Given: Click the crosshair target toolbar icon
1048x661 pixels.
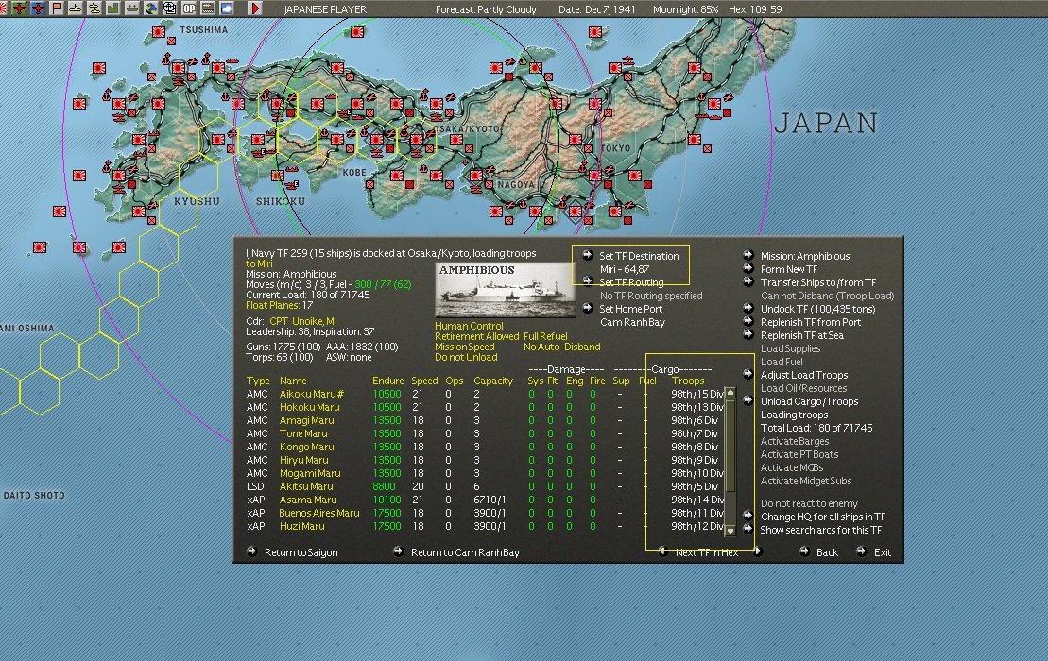Looking at the screenshot, I should 170,8.
